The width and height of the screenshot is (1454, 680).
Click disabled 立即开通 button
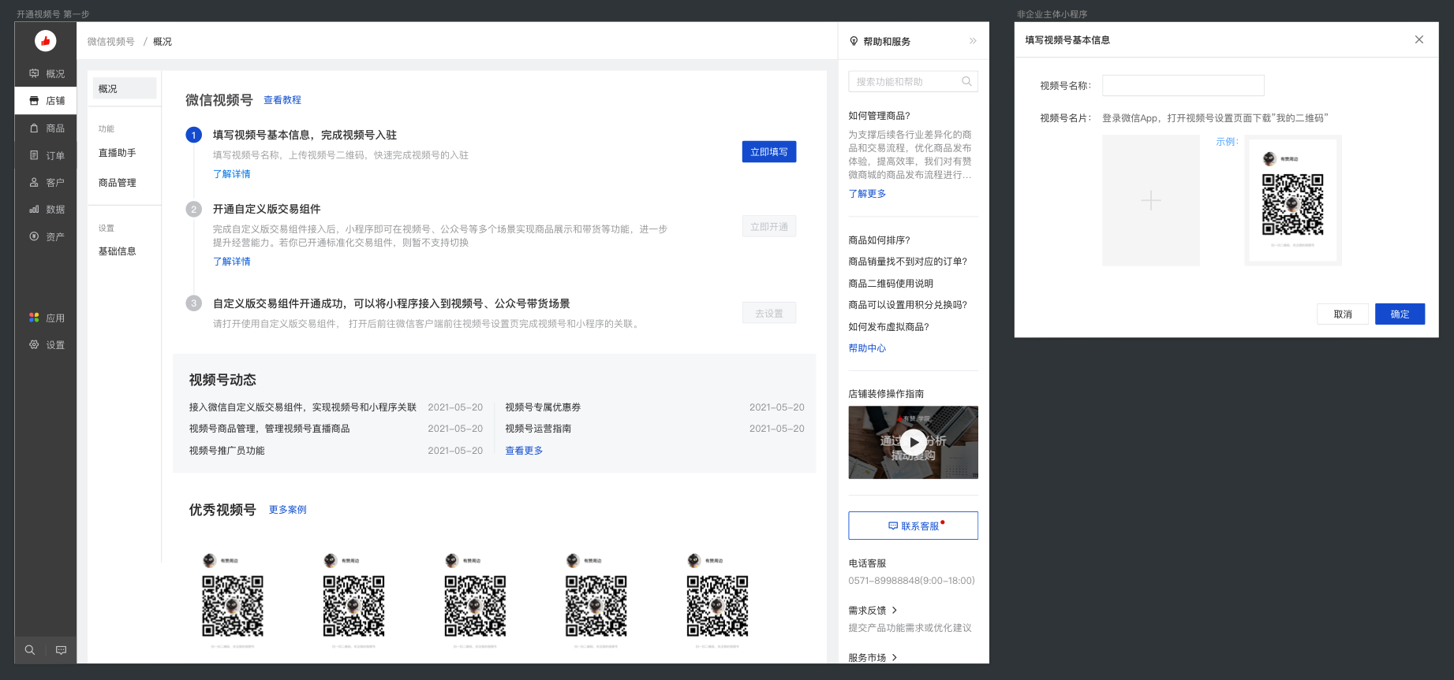coord(769,226)
